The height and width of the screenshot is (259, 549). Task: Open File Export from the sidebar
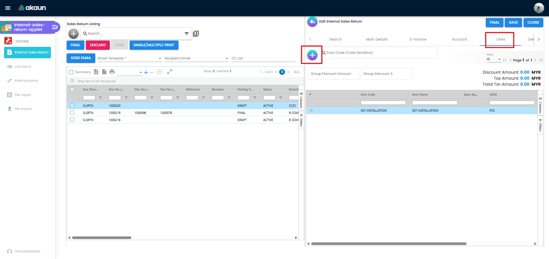[x=23, y=95]
